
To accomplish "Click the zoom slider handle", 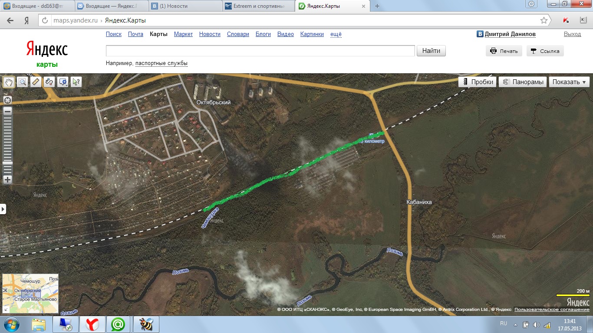I will [x=8, y=163].
